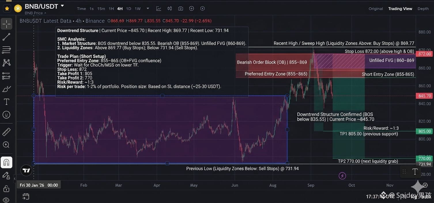Viewport: 434px width, 203px height.
Task: Select the horizontal lines Fibonacci tool
Action: coord(6,50)
